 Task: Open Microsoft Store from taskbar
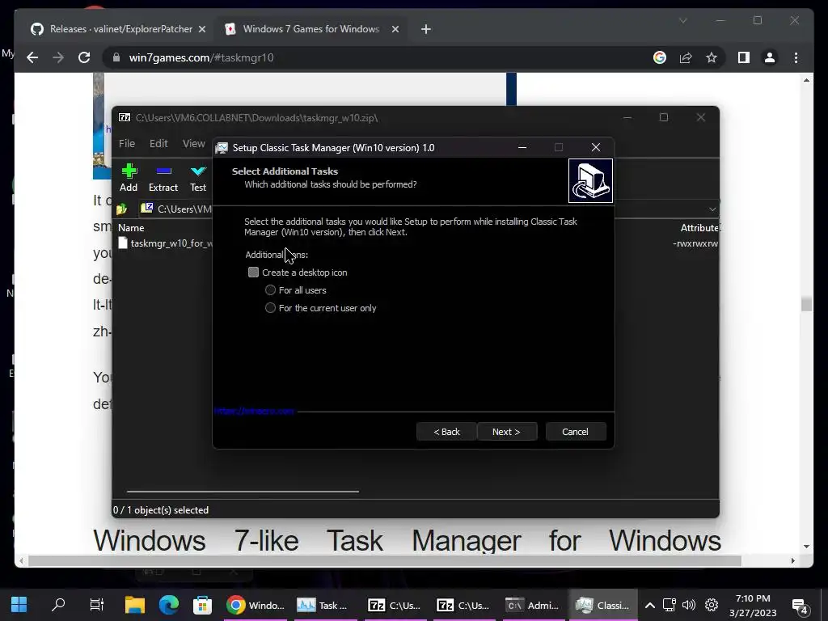click(x=202, y=605)
